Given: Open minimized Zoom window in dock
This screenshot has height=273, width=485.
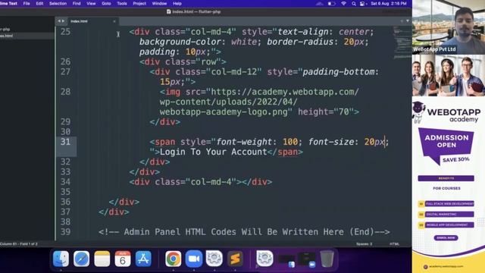Looking at the screenshot, I should pyautogui.click(x=306, y=259).
